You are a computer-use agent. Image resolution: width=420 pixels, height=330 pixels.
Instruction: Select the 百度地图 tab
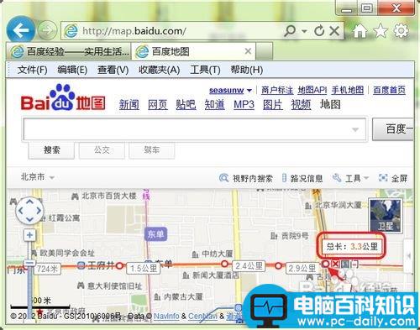[x=193, y=51]
